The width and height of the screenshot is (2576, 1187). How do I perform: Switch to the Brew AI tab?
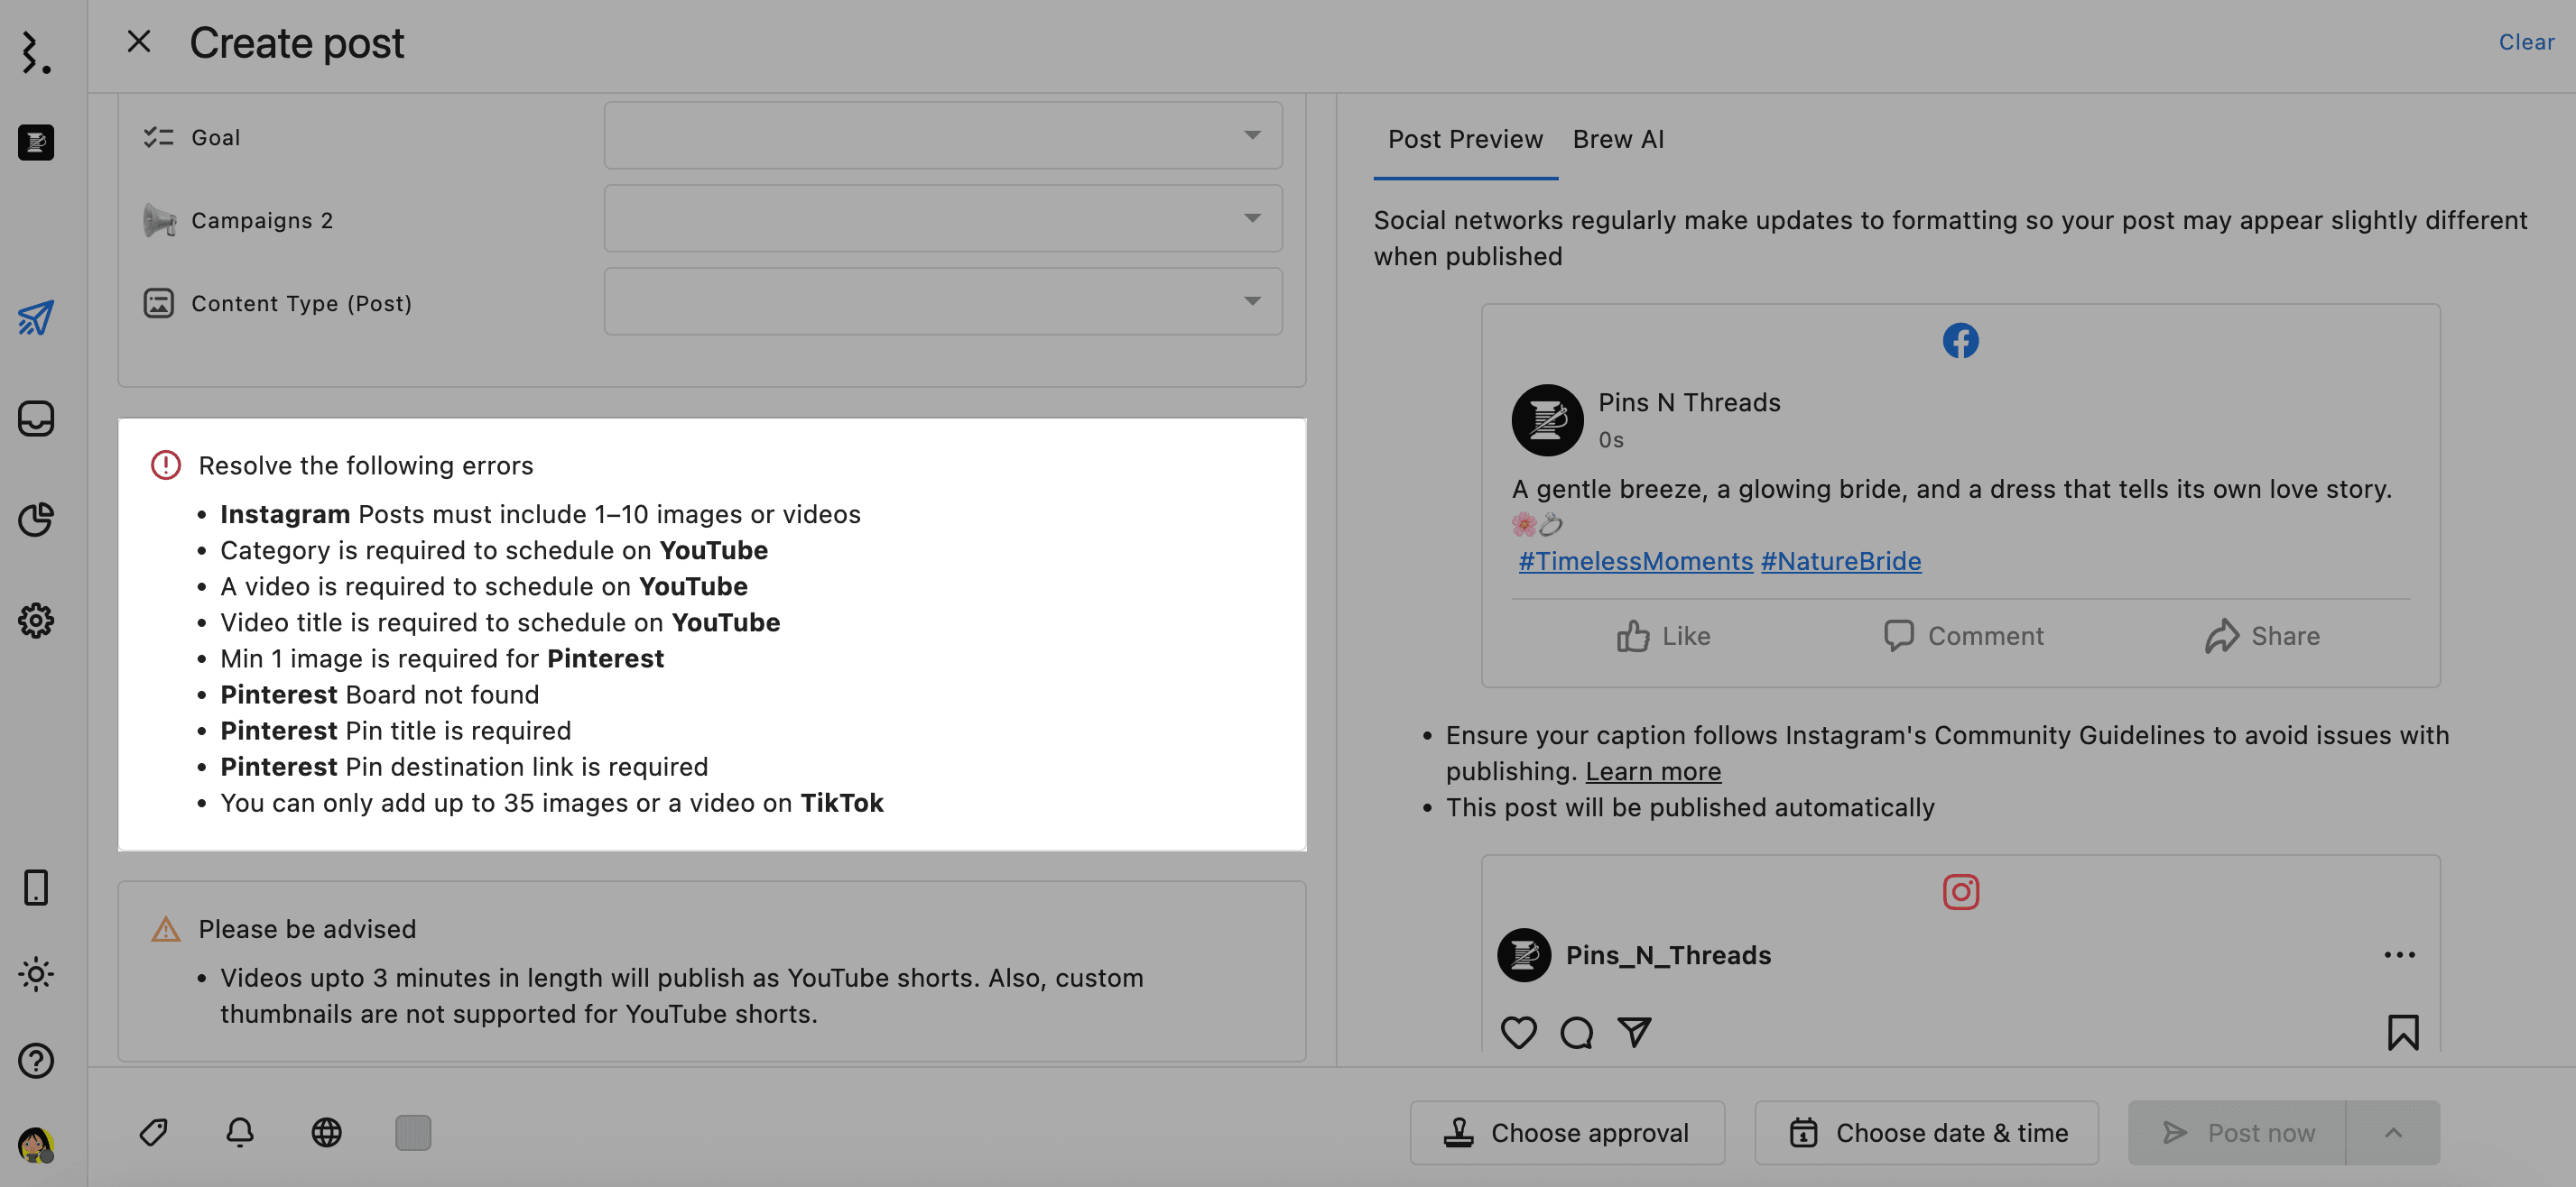pos(1618,139)
